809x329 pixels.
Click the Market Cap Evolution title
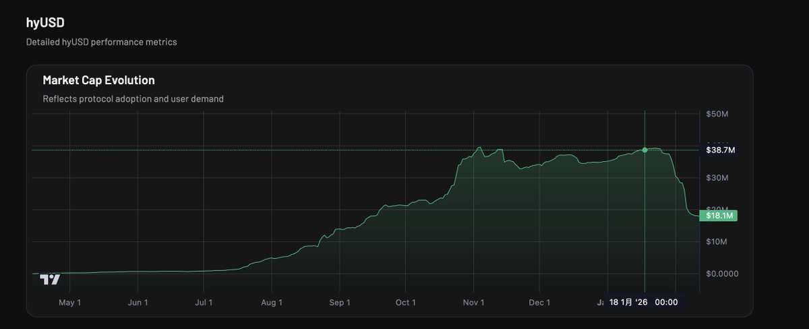(x=99, y=80)
